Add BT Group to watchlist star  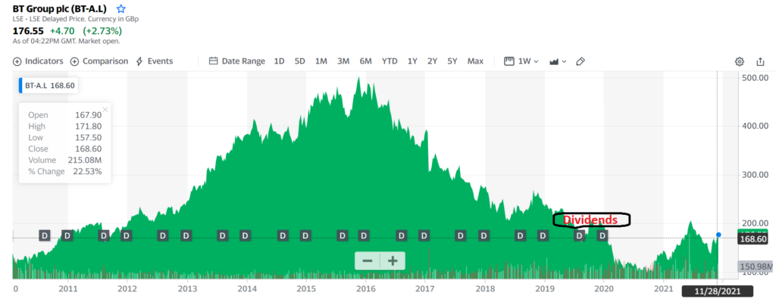120,9
